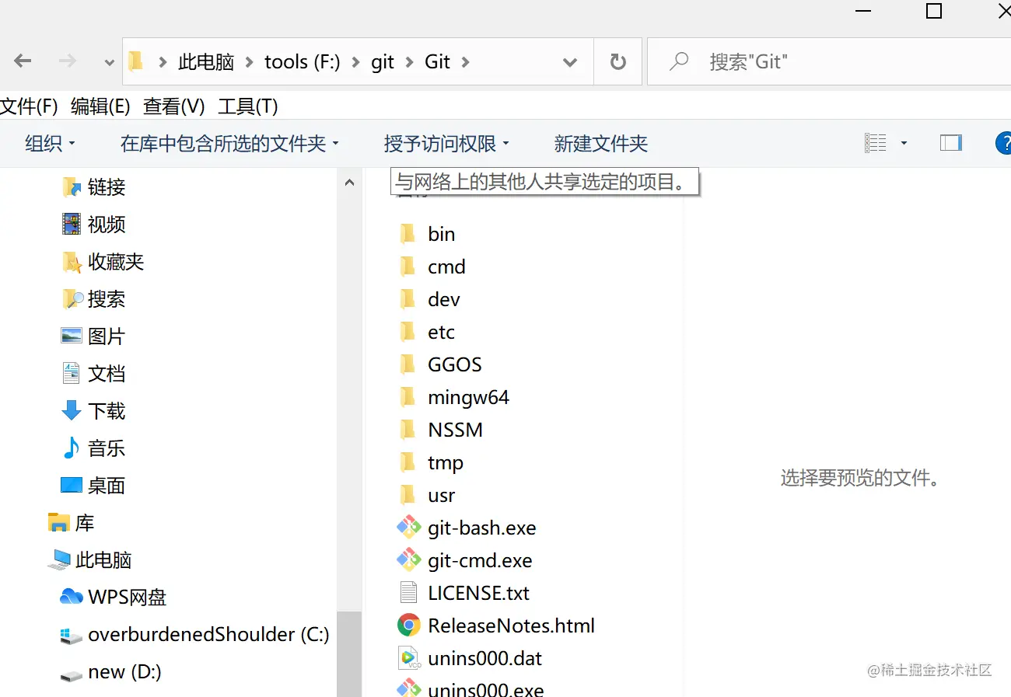Click 新建文件夹 button

(600, 143)
